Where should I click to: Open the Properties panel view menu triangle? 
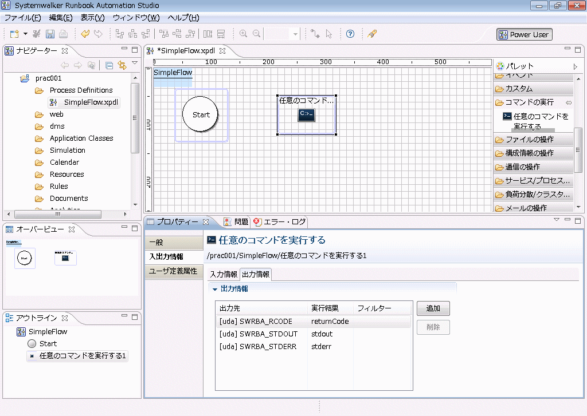point(557,220)
